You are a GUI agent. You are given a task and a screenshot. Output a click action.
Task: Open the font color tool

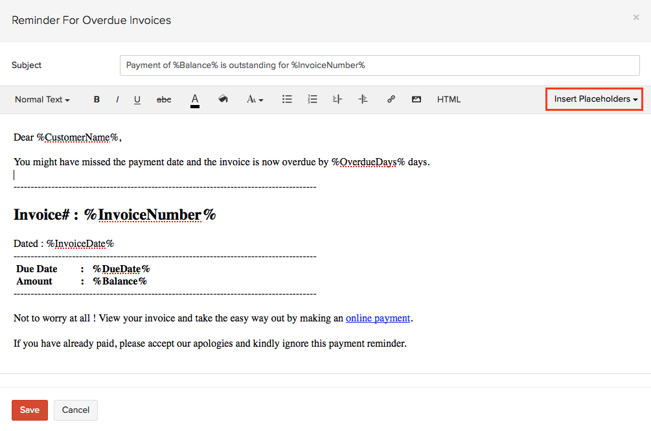tap(195, 99)
